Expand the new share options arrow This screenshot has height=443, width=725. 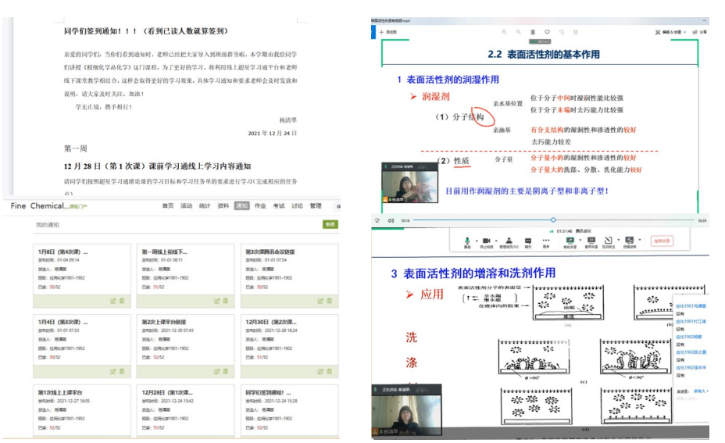click(x=579, y=240)
